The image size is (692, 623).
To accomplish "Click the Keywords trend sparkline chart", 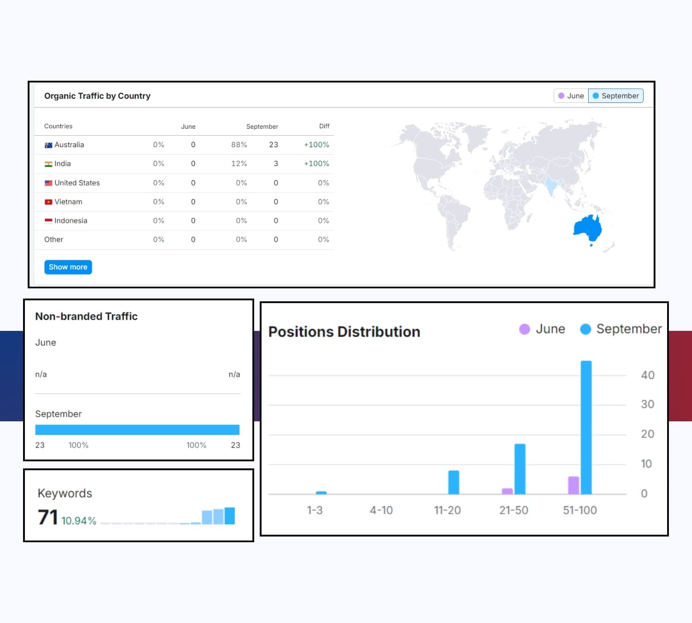I will pyautogui.click(x=167, y=516).
